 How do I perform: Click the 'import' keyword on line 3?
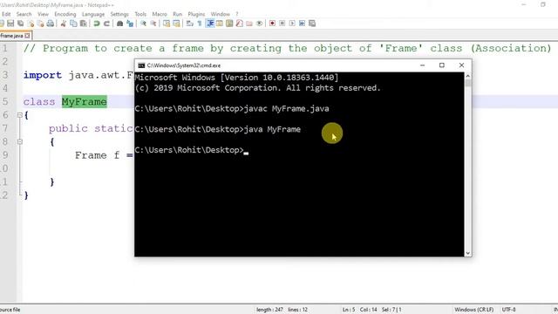[43, 75]
